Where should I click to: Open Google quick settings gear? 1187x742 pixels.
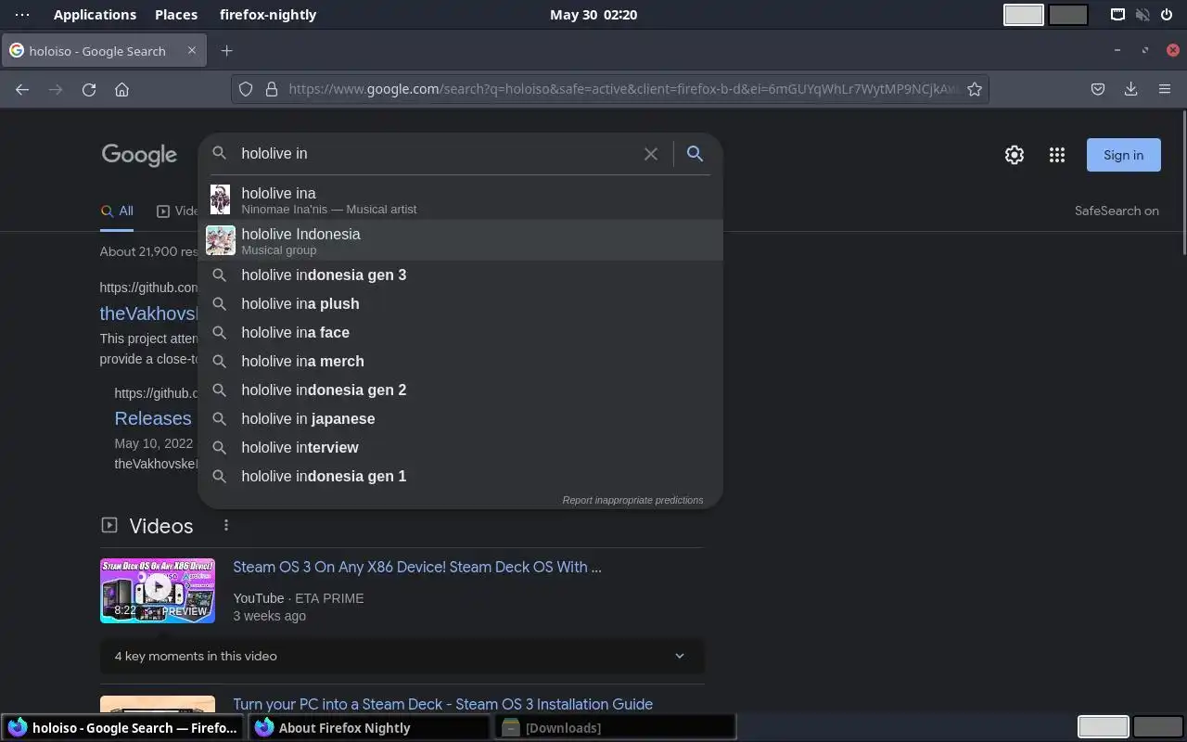pos(1015,155)
